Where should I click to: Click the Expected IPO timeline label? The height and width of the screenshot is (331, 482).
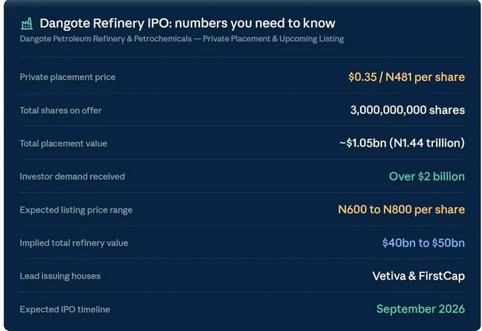pos(65,309)
